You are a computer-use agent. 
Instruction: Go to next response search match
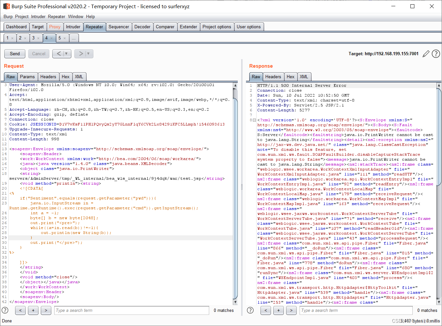coord(291,310)
